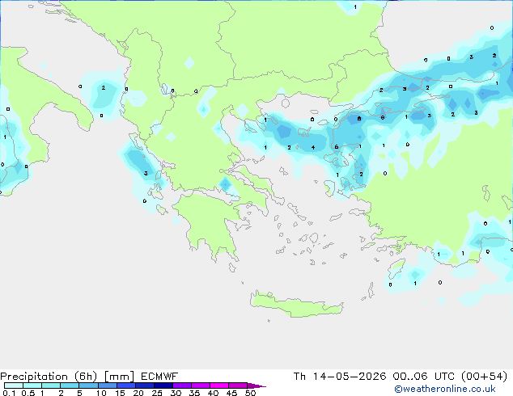
Task: Click the precipitation value "4" on the map
Action: pyautogui.click(x=313, y=147)
